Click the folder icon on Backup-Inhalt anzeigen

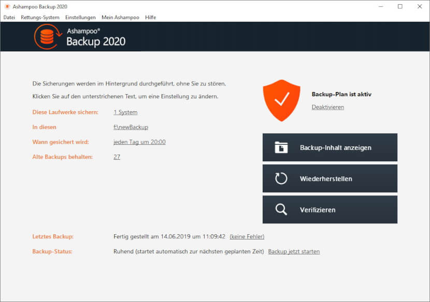pyautogui.click(x=281, y=147)
